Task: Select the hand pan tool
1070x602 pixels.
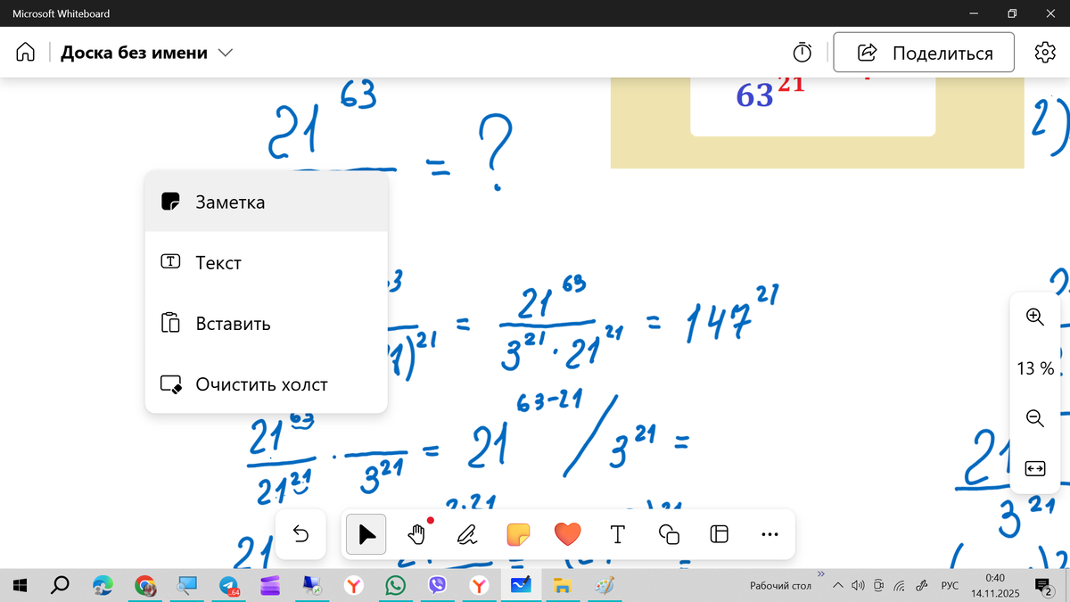Action: (x=416, y=534)
